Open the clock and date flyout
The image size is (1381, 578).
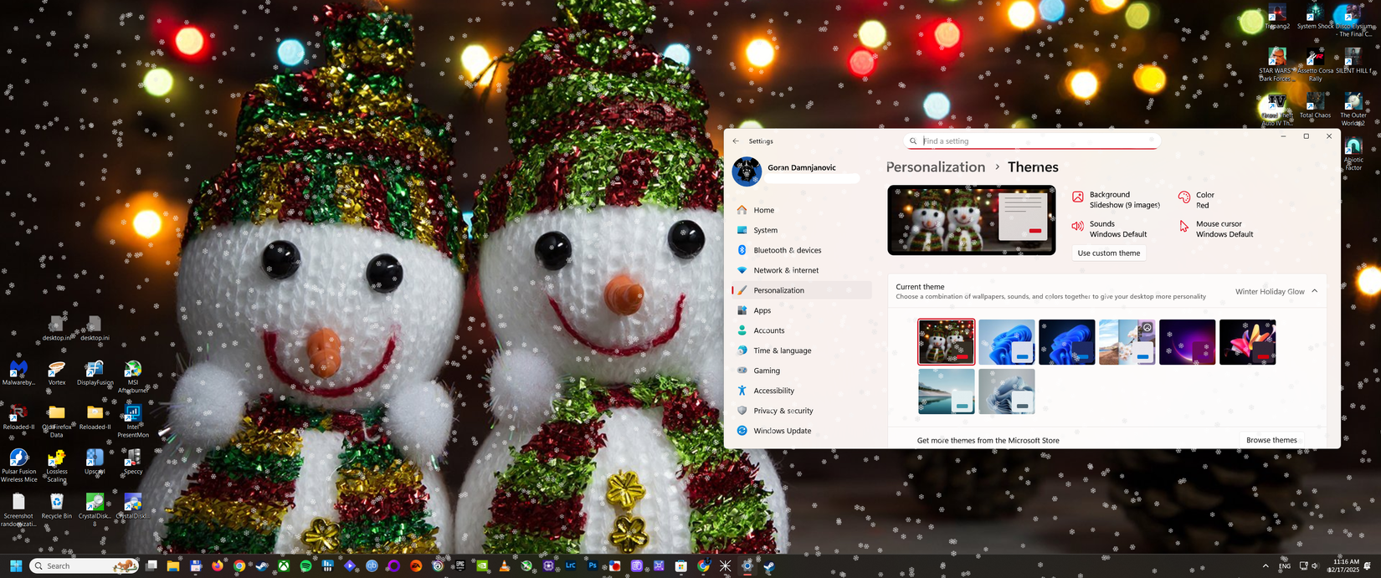(1347, 565)
